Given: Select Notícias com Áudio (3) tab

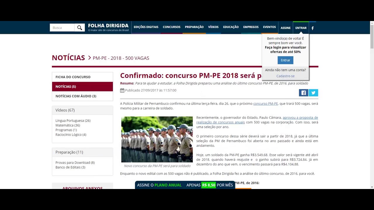Looking at the screenshot, I should tap(82, 96).
